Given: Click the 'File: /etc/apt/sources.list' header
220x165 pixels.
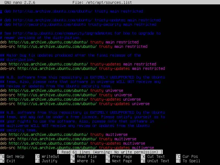Looking at the screenshot, I should pos(102,2).
